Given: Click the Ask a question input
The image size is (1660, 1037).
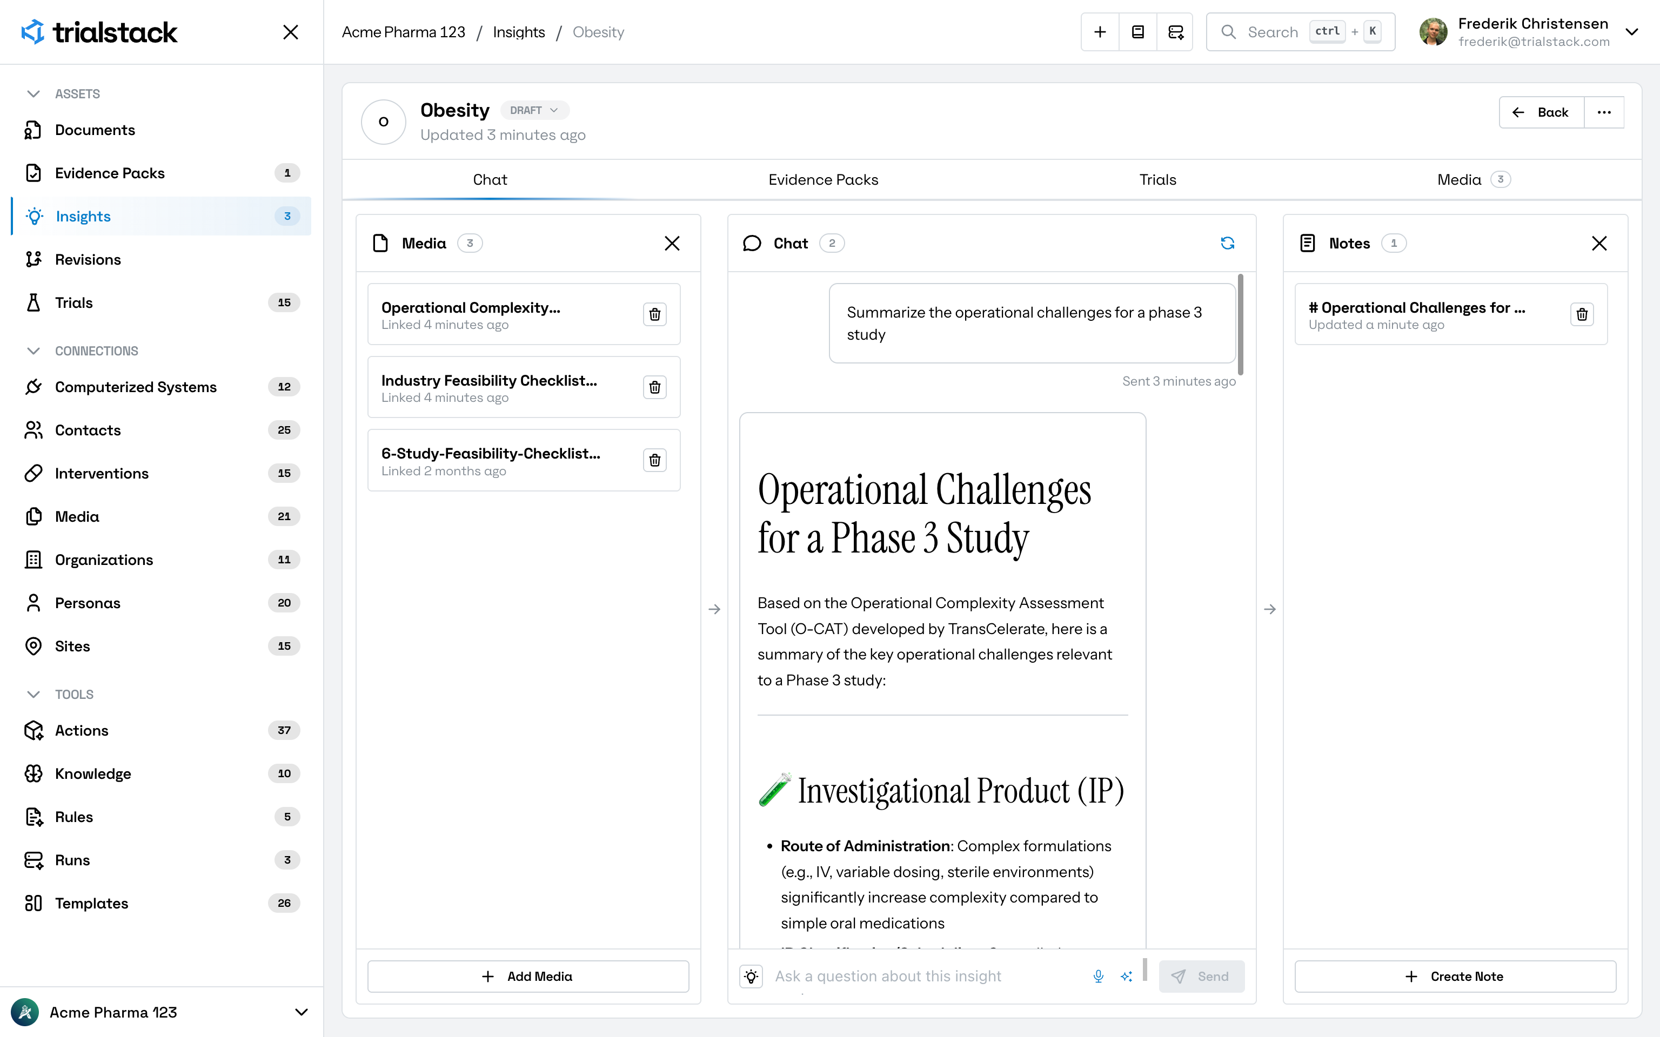Looking at the screenshot, I should 926,976.
